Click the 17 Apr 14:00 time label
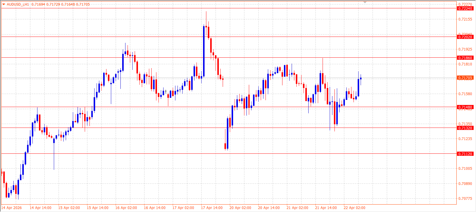This screenshot has width=476, height=212. click(x=212, y=208)
